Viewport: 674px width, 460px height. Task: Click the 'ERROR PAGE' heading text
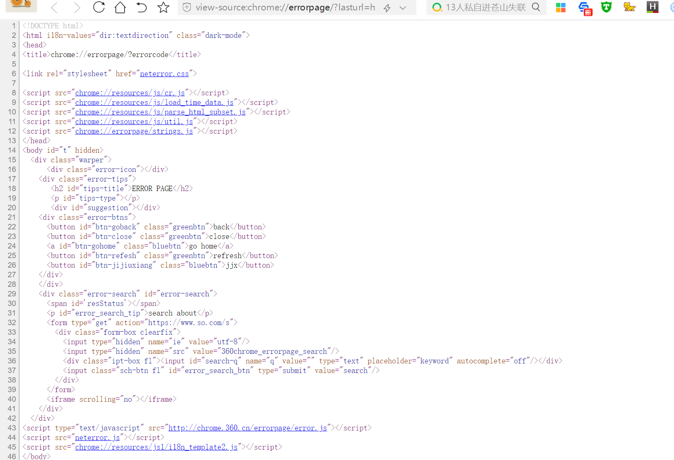click(x=152, y=189)
